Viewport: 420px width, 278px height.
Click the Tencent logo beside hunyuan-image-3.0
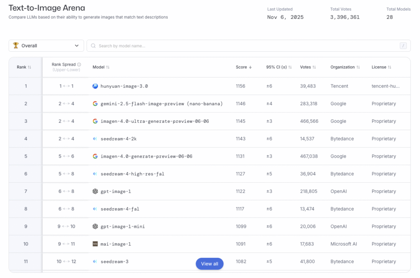click(95, 86)
